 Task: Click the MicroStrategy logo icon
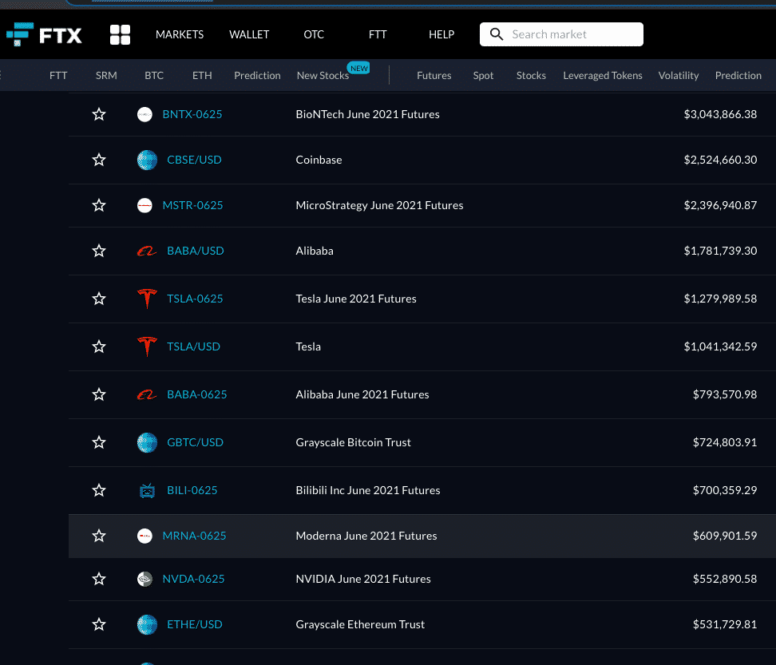[x=145, y=205]
